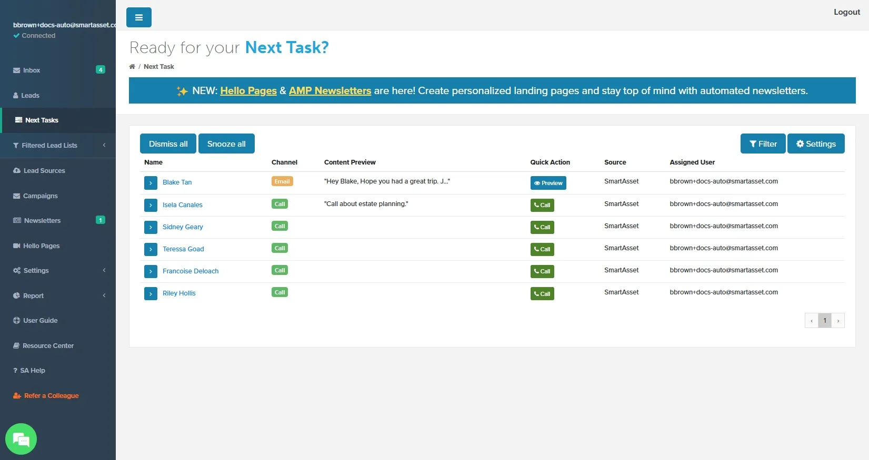This screenshot has width=869, height=460.
Task: Open Hello Pages sidebar item
Action: (58, 246)
